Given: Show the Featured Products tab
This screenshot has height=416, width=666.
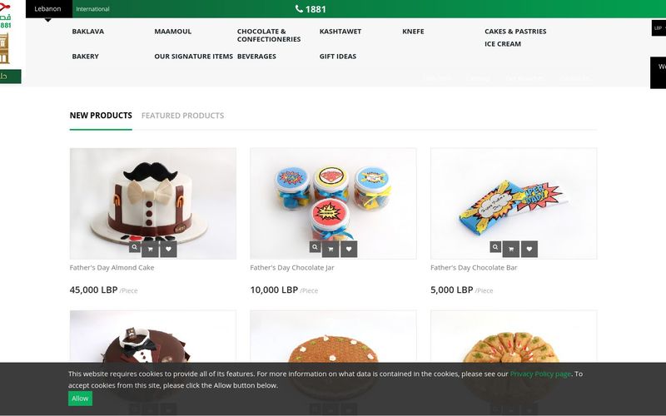Looking at the screenshot, I should coord(182,116).
